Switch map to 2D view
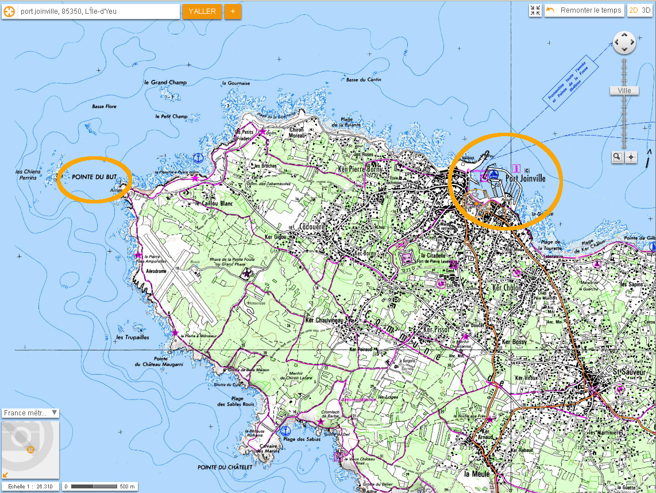The width and height of the screenshot is (656, 493). (634, 10)
